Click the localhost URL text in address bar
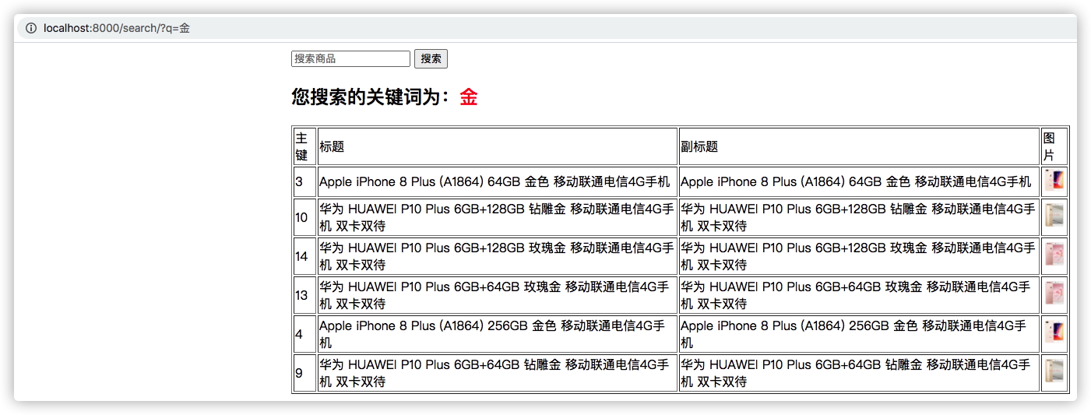 pyautogui.click(x=117, y=28)
